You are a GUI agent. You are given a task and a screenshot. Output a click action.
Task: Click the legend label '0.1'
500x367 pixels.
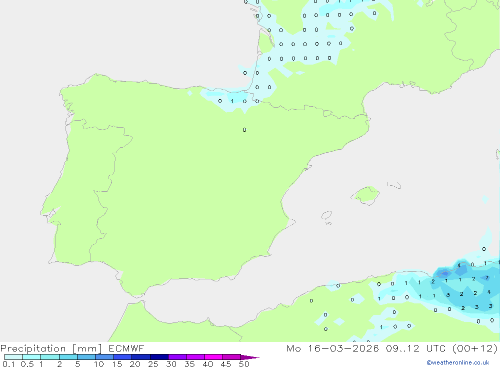[8, 364]
